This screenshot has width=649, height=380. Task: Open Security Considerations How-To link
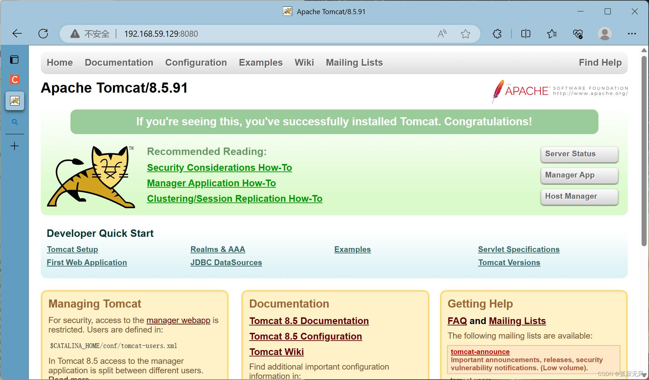(x=219, y=167)
